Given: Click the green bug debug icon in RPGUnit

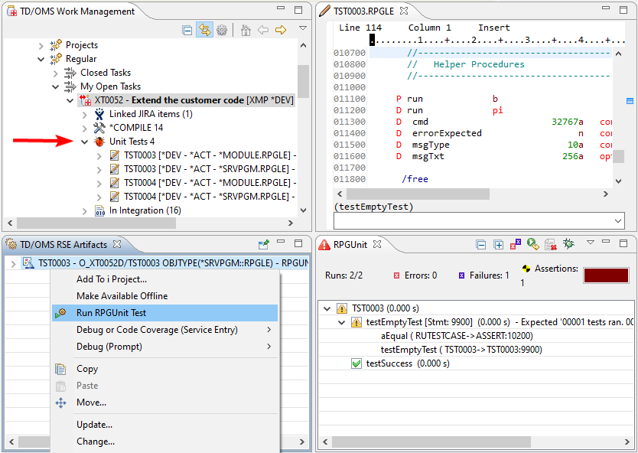Looking at the screenshot, I should 568,244.
